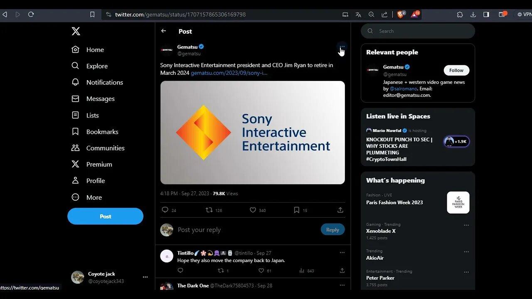Open Gematsu post's three-dot options menu
The width and height of the screenshot is (532, 299).
click(x=342, y=47)
